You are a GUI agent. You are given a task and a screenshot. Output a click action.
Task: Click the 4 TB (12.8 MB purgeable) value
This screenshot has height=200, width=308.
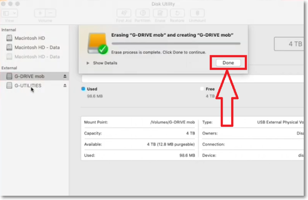coord(171,144)
